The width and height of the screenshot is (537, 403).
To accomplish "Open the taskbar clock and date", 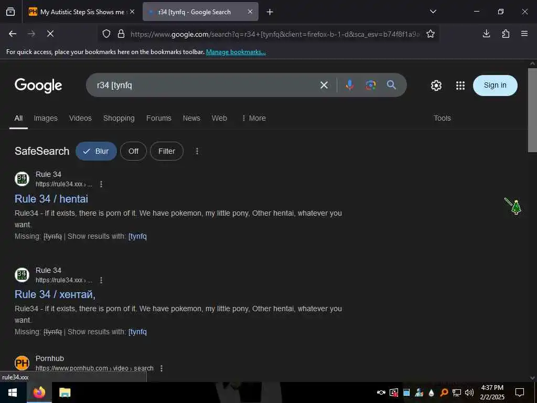I will click(492, 393).
